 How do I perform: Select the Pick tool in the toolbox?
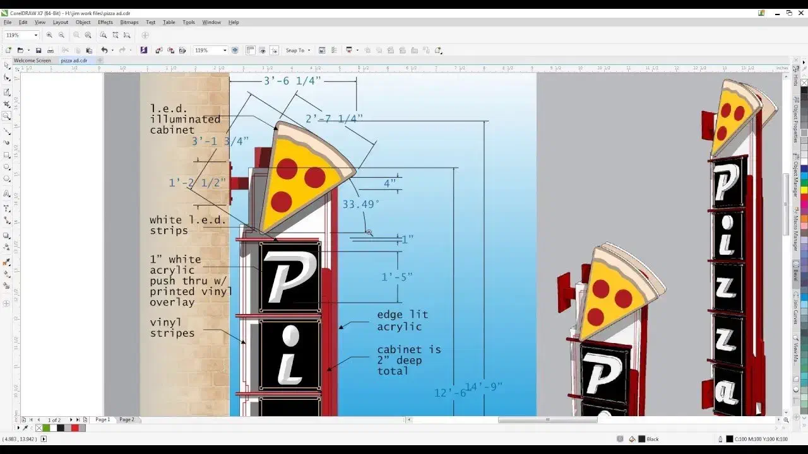pos(7,65)
